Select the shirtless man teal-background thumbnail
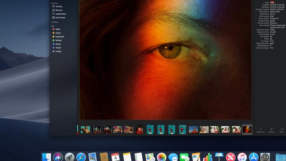286x161 pixels. click(85, 130)
